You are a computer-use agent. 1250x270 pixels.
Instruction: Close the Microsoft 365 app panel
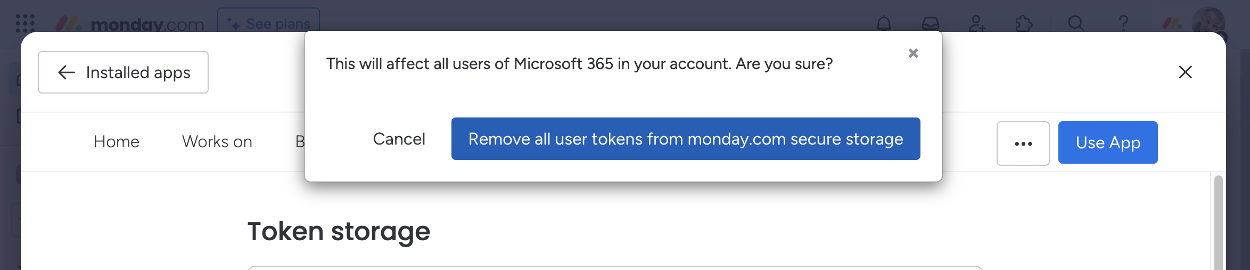click(1185, 72)
